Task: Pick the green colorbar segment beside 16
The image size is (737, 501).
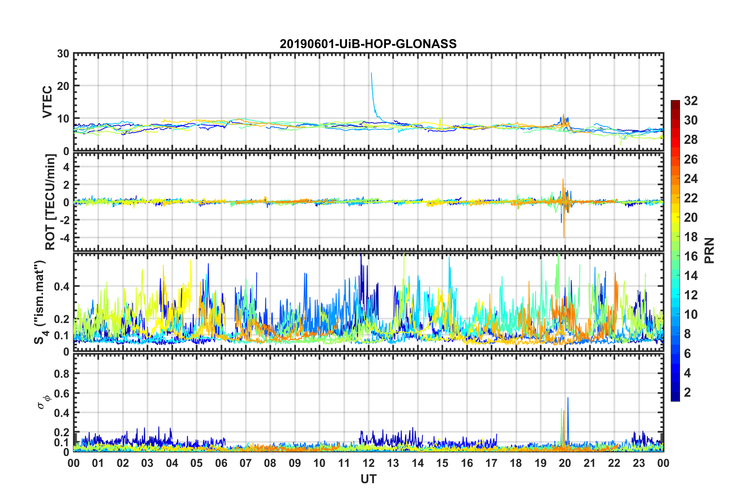Action: point(675,256)
